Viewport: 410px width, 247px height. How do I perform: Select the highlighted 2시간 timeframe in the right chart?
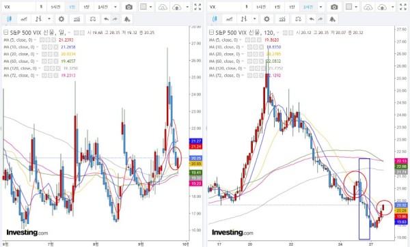tap(308, 7)
